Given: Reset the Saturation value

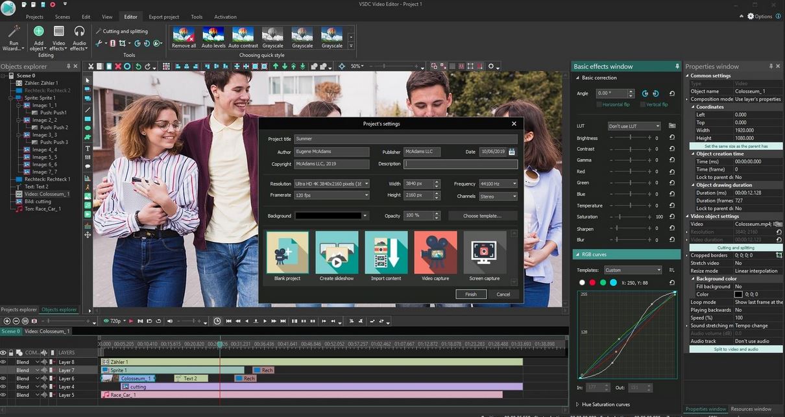Looking at the screenshot, I should (x=671, y=217).
